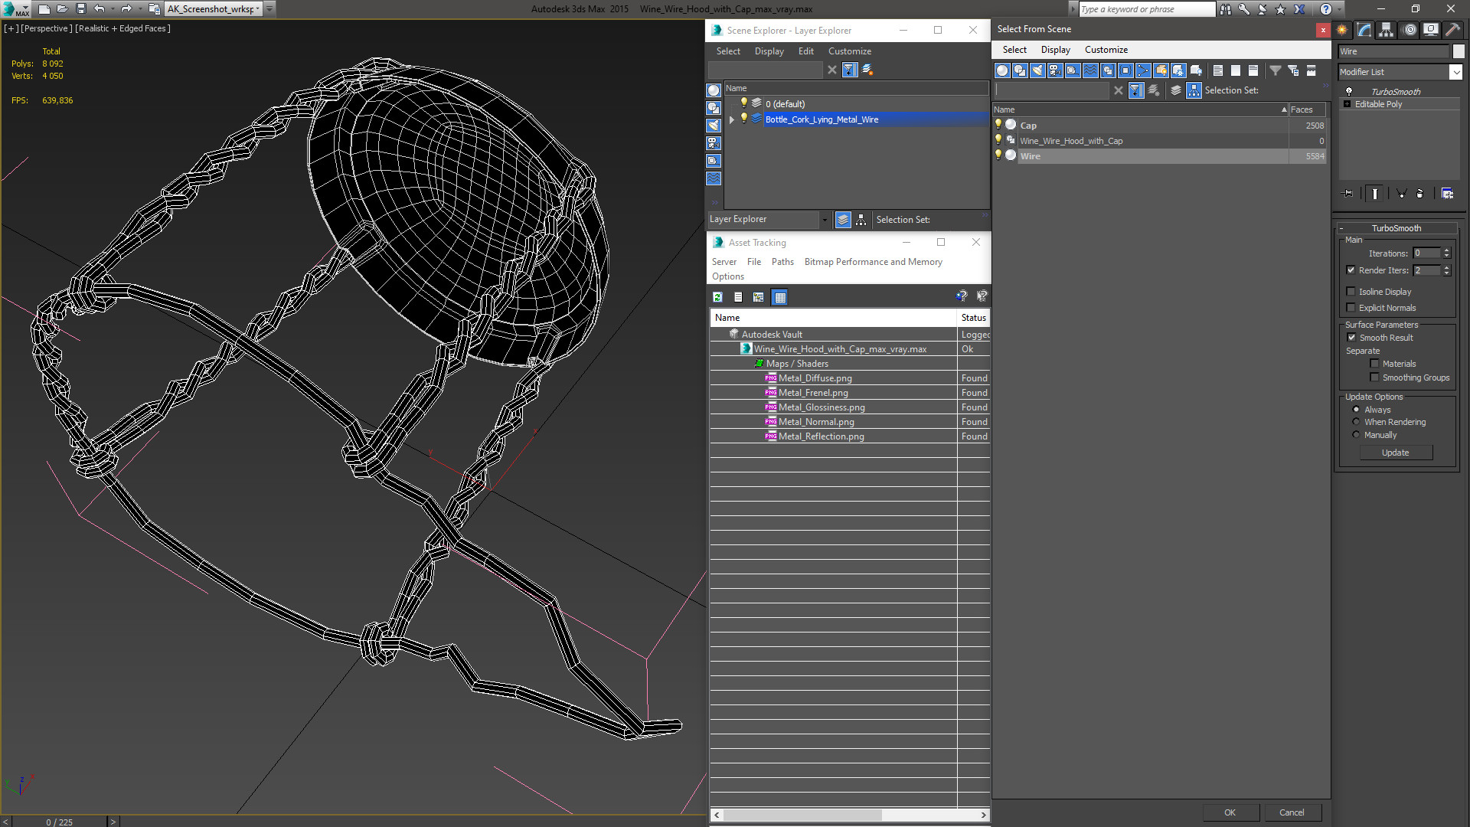Toggle Display Space Warps filter in Select From Scene
This screenshot has width=1470, height=827.
[x=1090, y=70]
